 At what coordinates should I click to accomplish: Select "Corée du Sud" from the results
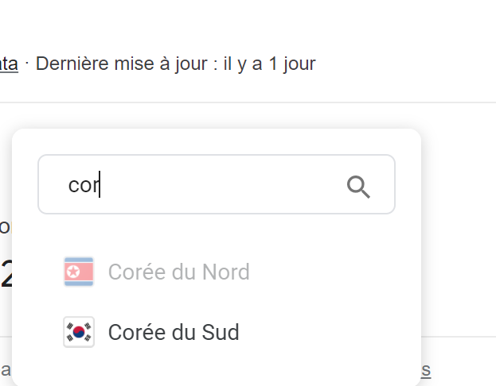[174, 332]
